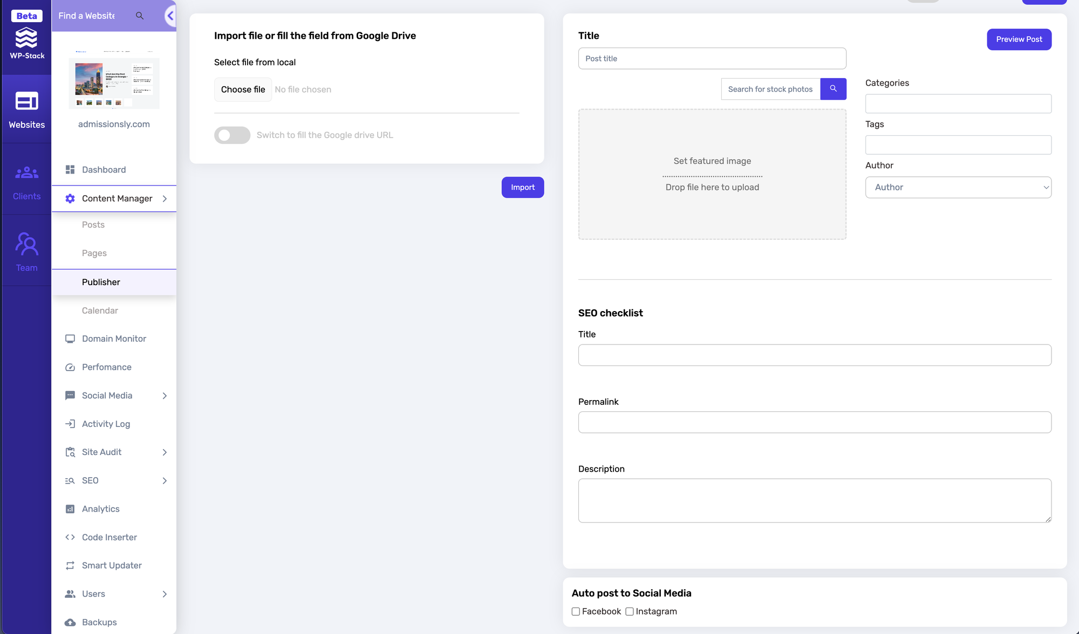
Task: Click the SEO sidebar icon
Action: pyautogui.click(x=70, y=480)
